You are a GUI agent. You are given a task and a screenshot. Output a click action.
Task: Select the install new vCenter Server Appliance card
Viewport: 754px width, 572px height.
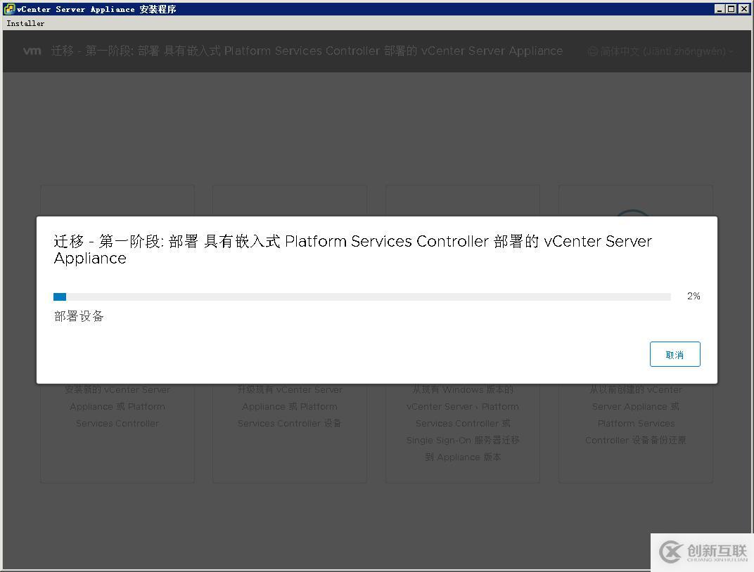pos(117,334)
